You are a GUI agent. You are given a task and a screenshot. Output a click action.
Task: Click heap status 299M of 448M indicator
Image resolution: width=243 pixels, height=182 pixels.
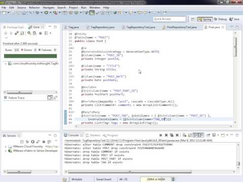pos(155,179)
